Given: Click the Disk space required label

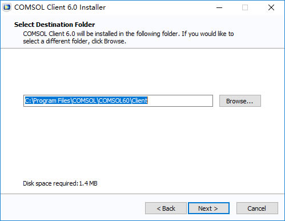Looking at the screenshot, I should pos(51,183).
